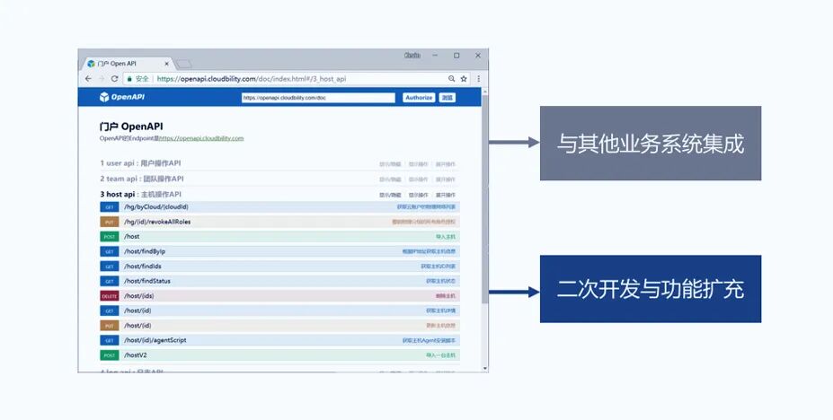Image resolution: width=833 pixels, height=420 pixels.
Task: Click the Chrome profile name in title bar
Action: (x=412, y=55)
